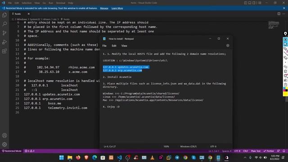Click the taskbar clock showing 5:03 PM
Viewport: 288px width, 162px height.
274,157
